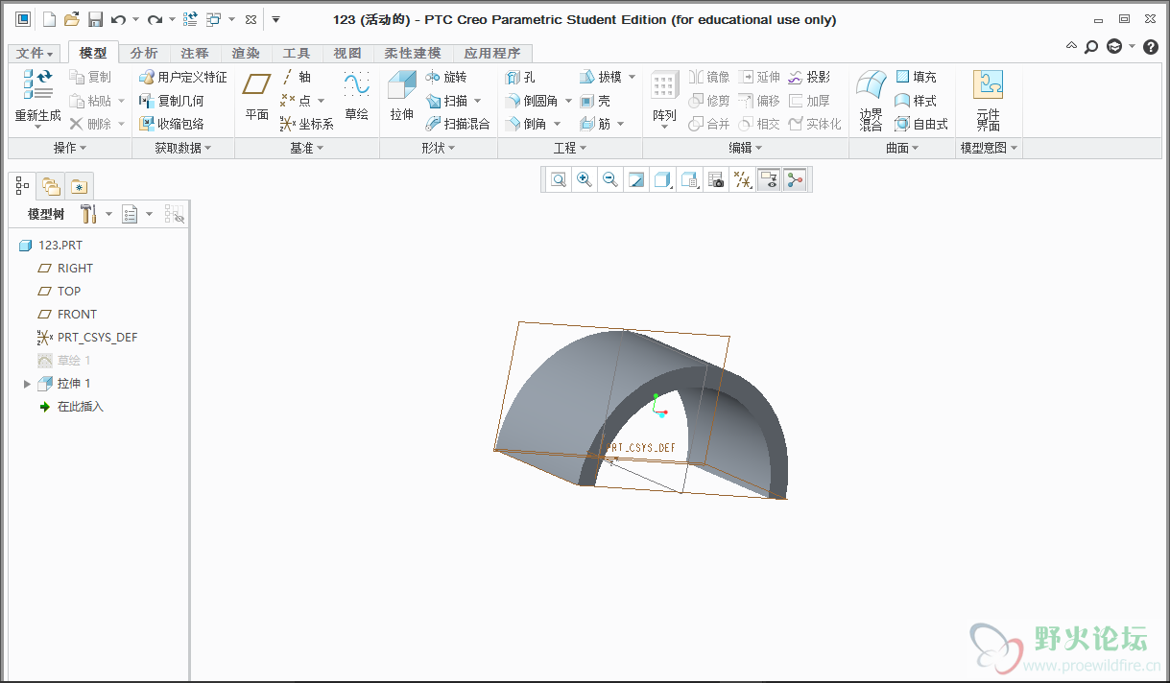Select the 自由式 (Freestyle) tool

tap(921, 124)
